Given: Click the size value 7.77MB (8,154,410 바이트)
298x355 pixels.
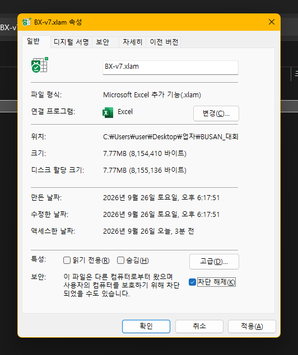Looking at the screenshot, I should (145, 154).
